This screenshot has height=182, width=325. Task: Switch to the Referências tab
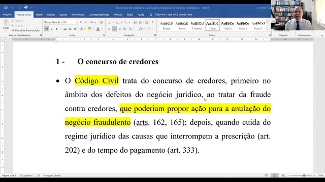pos(78,15)
